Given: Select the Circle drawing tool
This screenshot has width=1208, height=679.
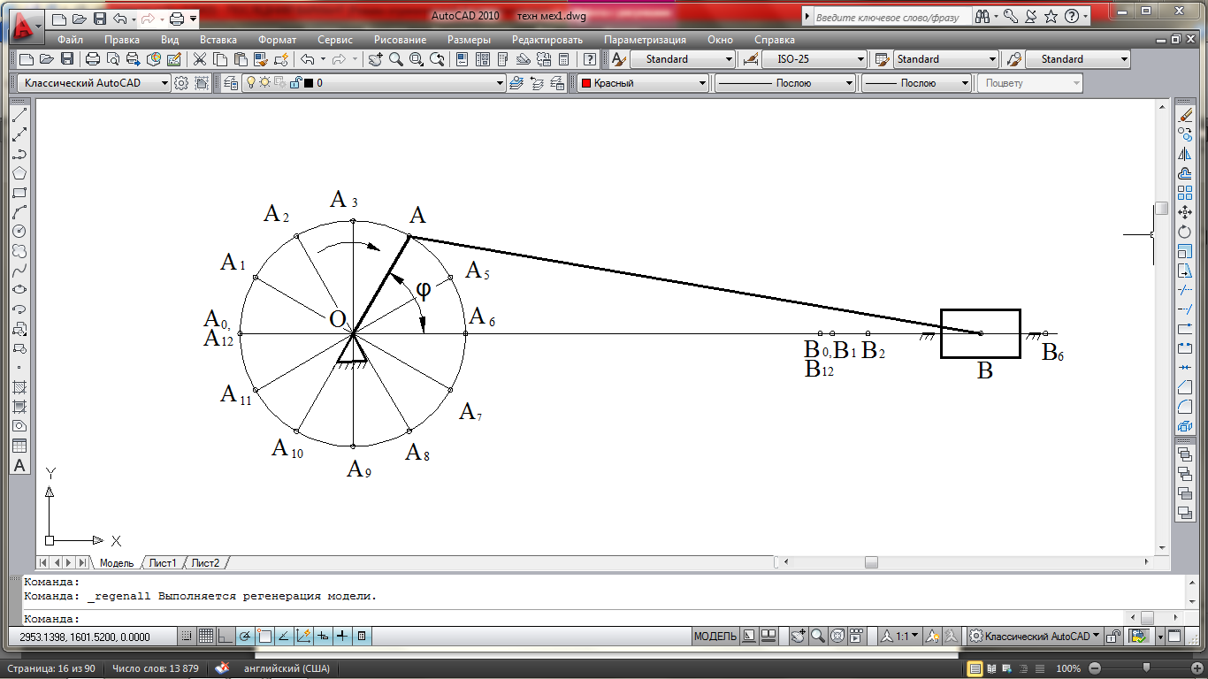Looking at the screenshot, I should pos(19,232).
